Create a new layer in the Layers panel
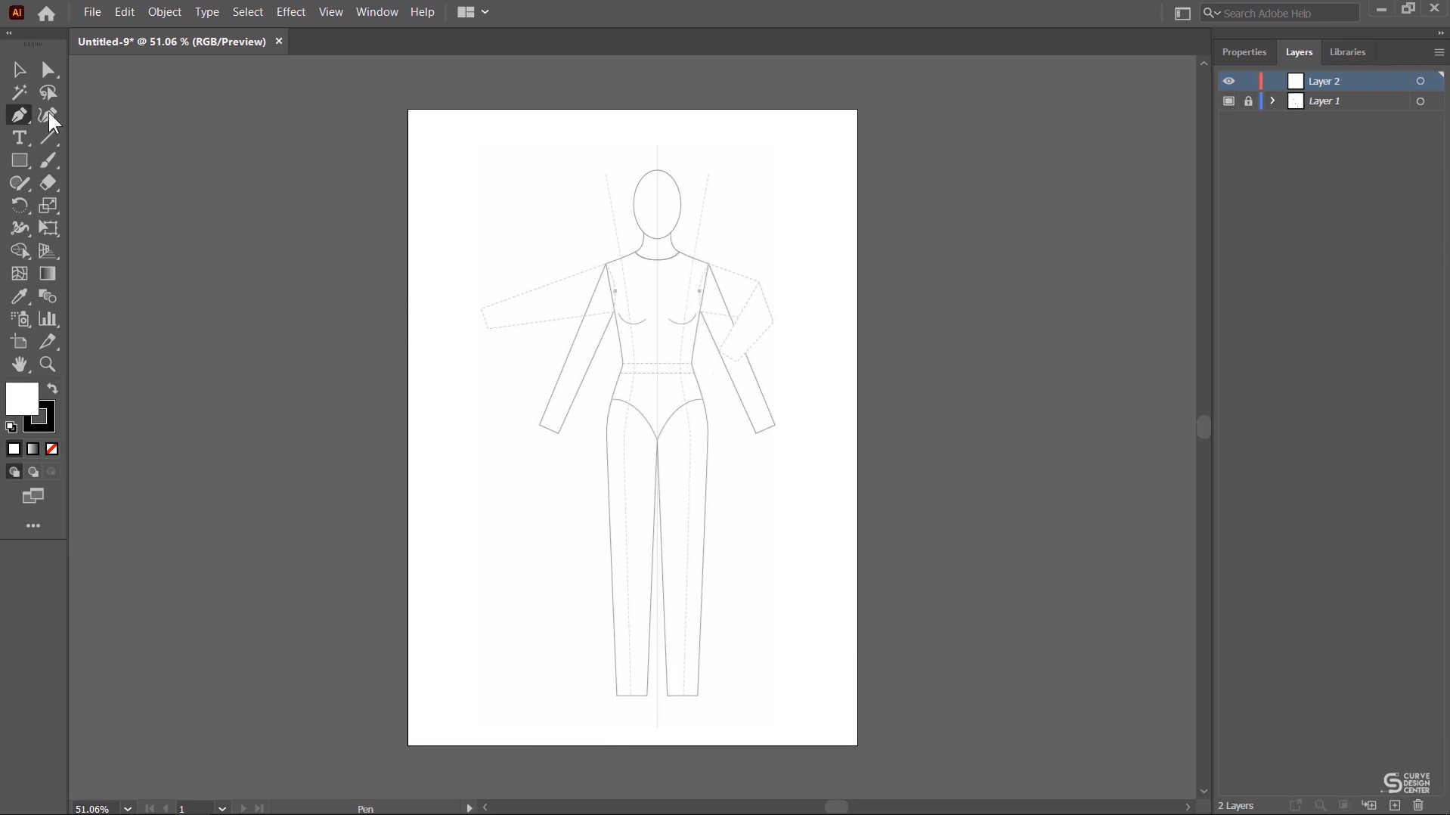This screenshot has width=1450, height=815. [x=1393, y=805]
